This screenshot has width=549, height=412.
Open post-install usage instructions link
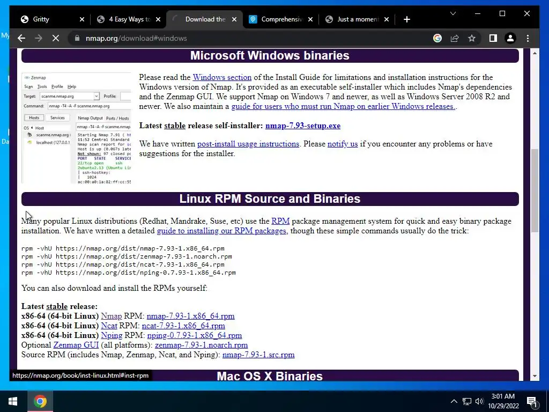point(248,144)
